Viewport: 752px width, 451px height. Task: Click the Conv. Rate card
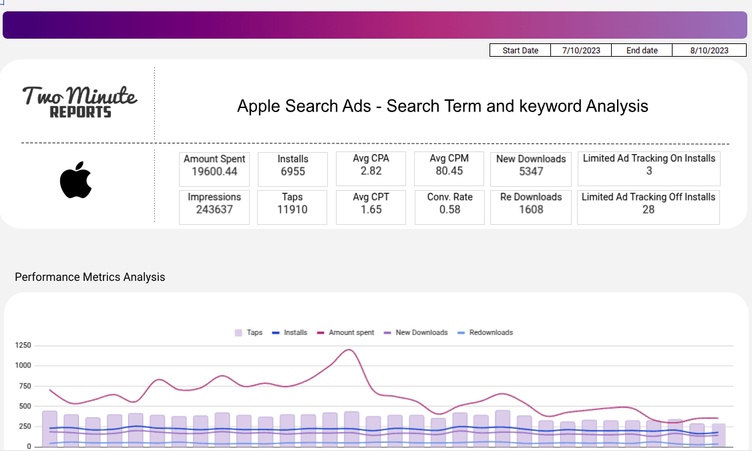[449, 207]
